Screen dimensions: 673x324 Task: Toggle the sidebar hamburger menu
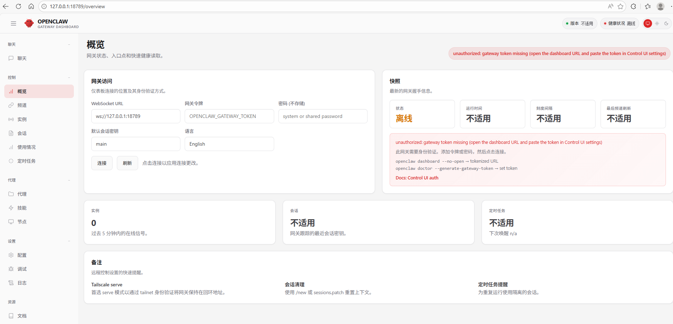pyautogui.click(x=13, y=23)
